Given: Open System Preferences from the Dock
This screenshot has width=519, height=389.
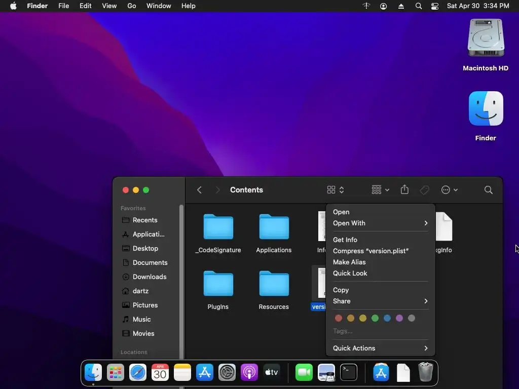Looking at the screenshot, I should 227,372.
